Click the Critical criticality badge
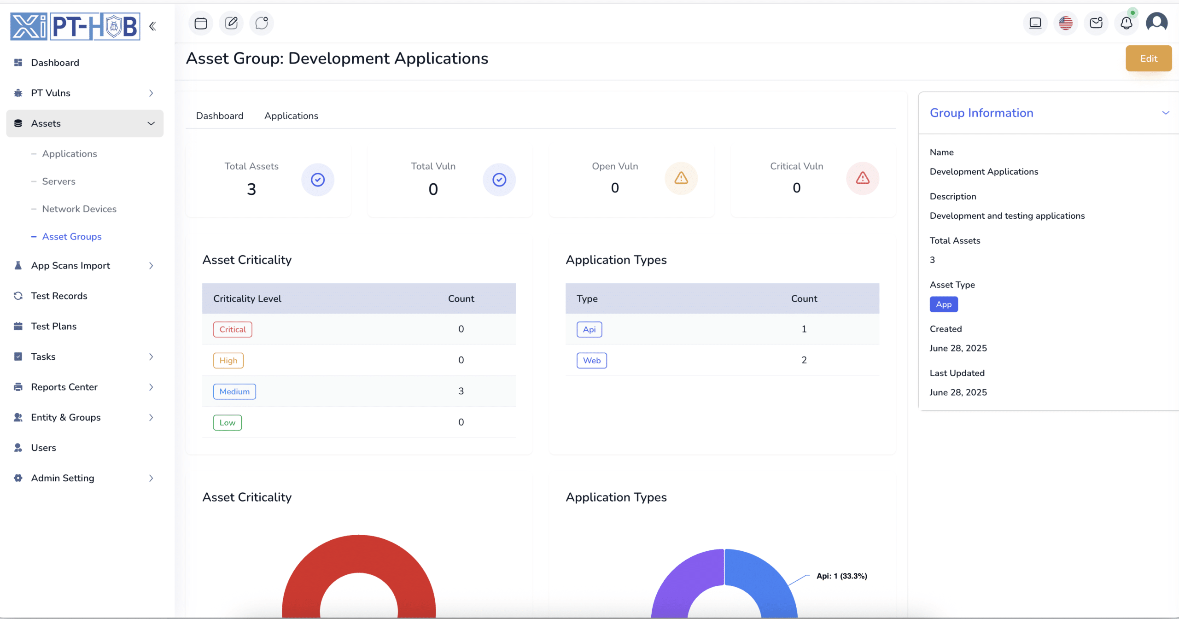This screenshot has width=1179, height=619. pos(233,329)
